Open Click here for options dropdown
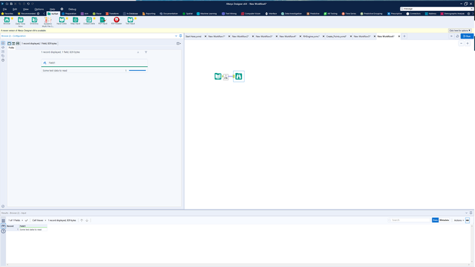The width and height of the screenshot is (475, 267). click(460, 30)
